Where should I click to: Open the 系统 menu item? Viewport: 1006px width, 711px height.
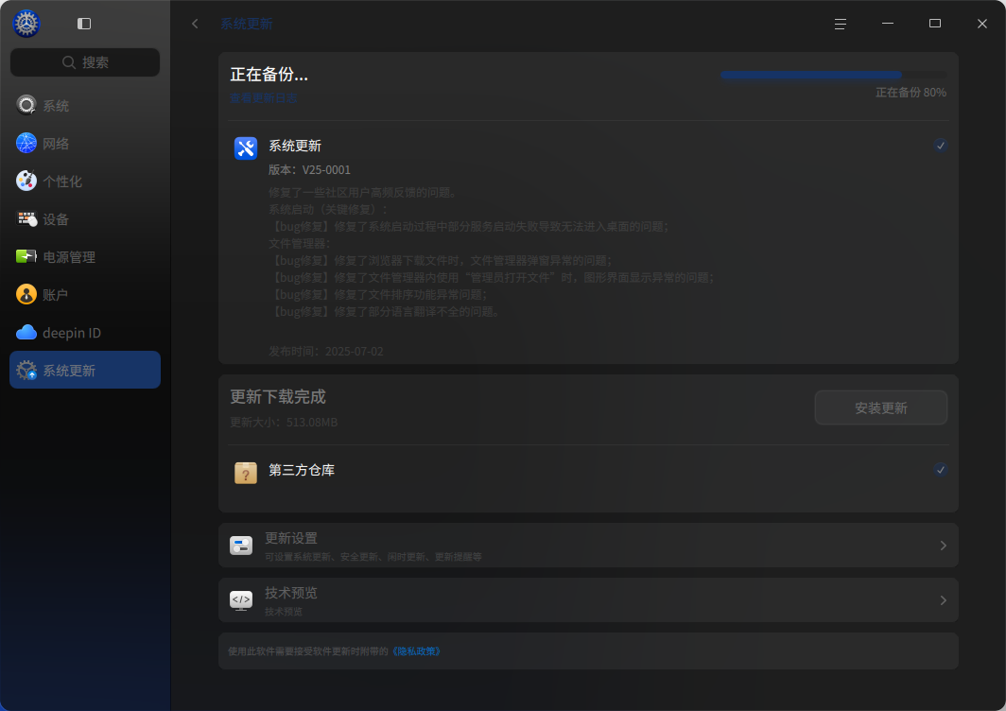pos(85,105)
